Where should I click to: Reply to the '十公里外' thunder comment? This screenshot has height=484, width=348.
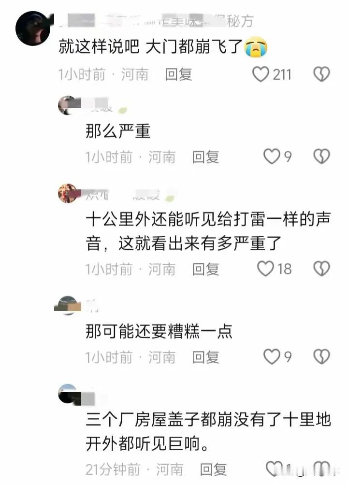pyautogui.click(x=205, y=269)
